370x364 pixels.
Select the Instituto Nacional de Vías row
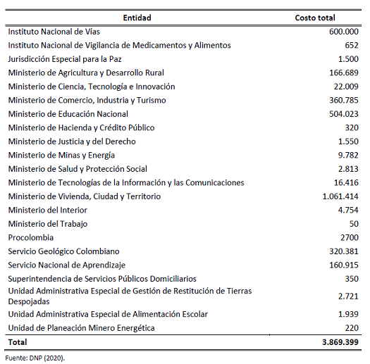coord(183,32)
